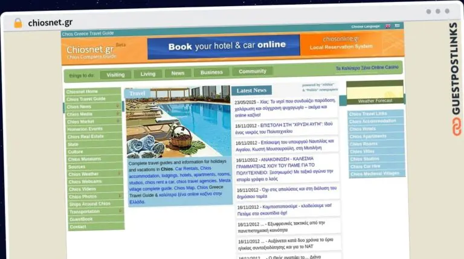Select Culture in sidebar menu
The height and width of the screenshot is (259, 464).
(95, 152)
